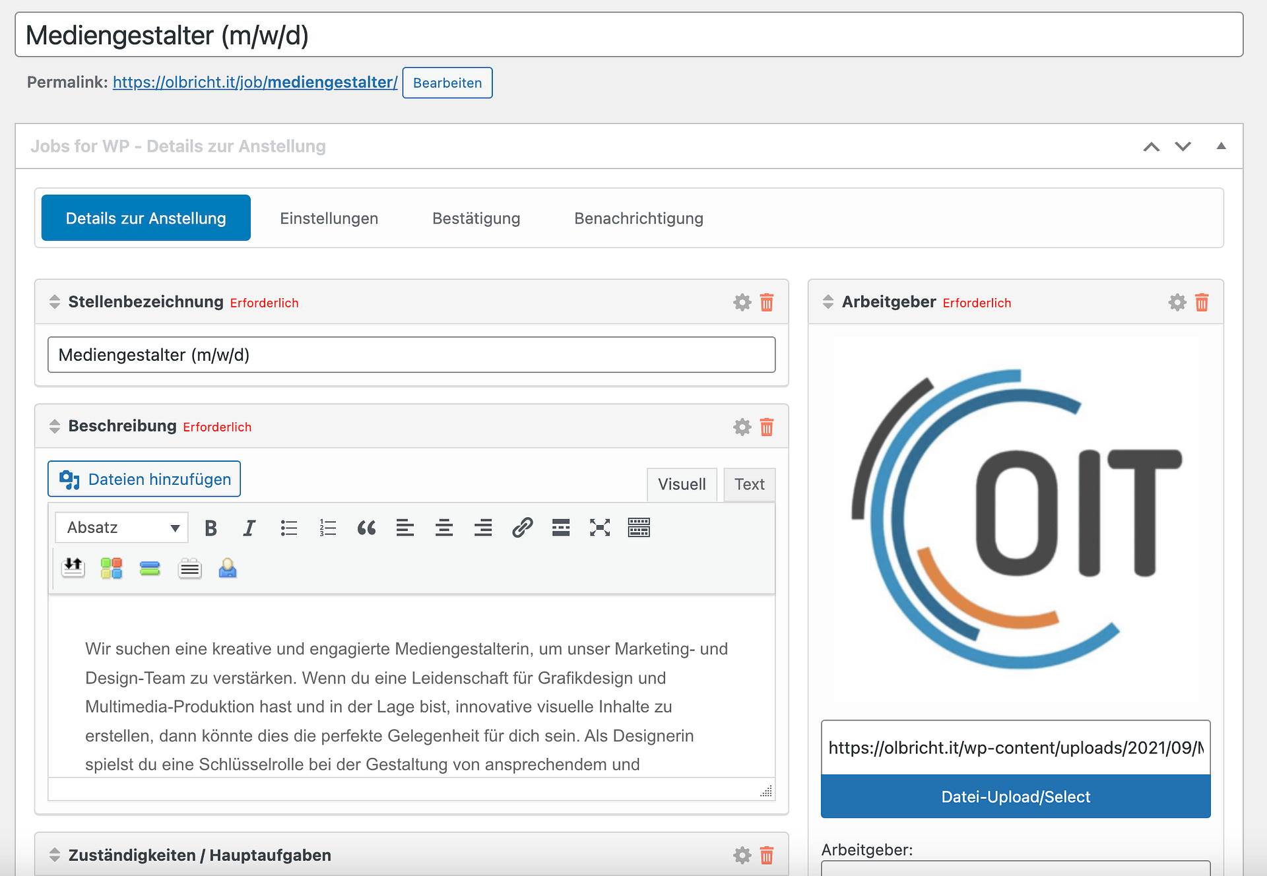The height and width of the screenshot is (876, 1267).
Task: Click the colored squares shortcode icon
Action: pos(112,568)
